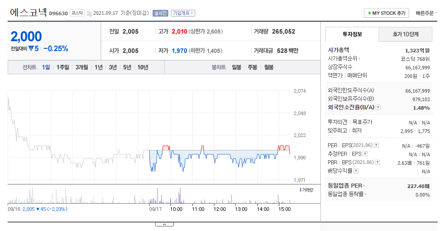Collapse the chart panel with the up chevron
Viewport: 444px width, 231px height.
pos(164,224)
